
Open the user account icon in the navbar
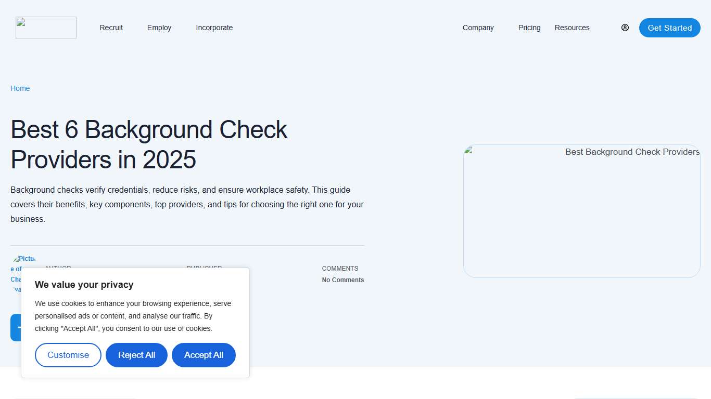(625, 28)
